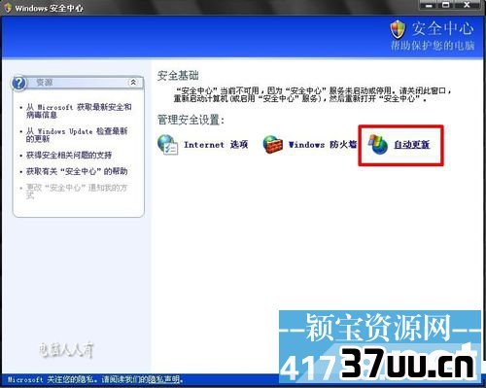Click greyed 更改"安全中心"通知我的方式 link
Viewport: 486px width, 388px height.
click(77, 192)
